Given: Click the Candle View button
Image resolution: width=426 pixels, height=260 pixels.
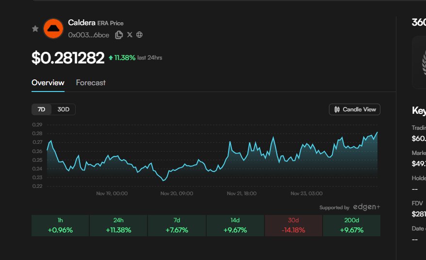Looking at the screenshot, I should [355, 109].
